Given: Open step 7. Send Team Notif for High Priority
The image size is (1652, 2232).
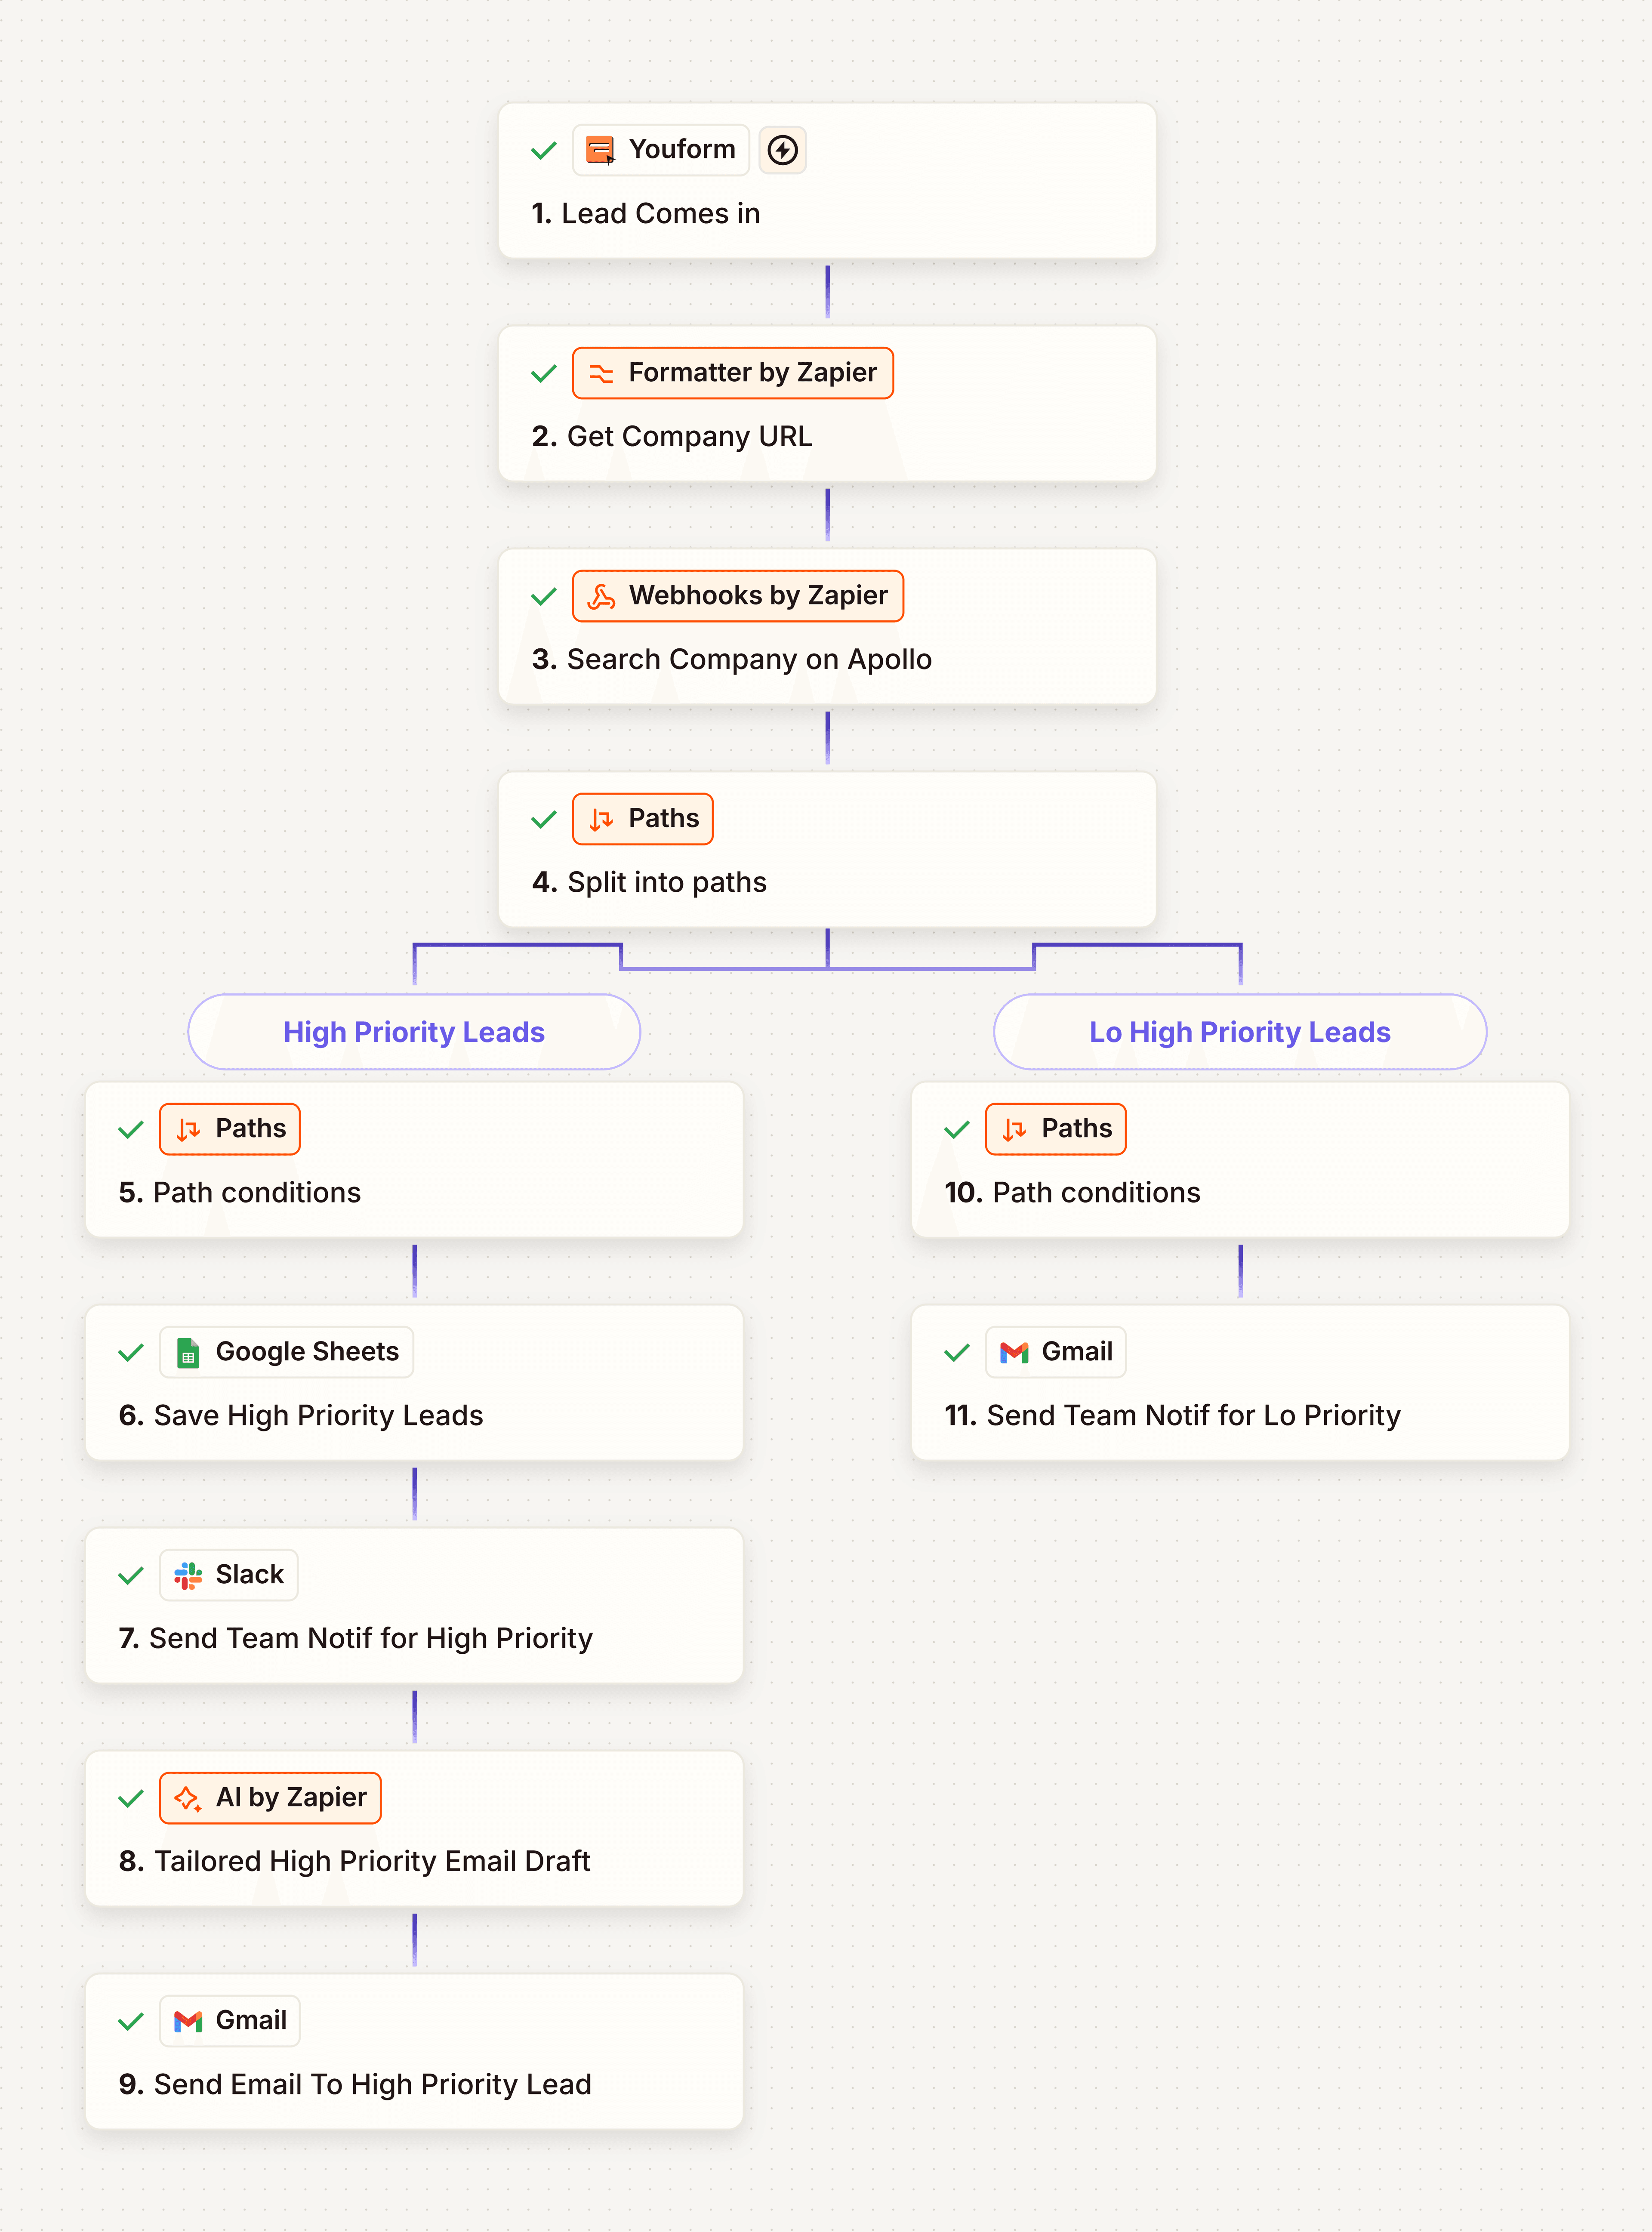Looking at the screenshot, I should pos(414,1605).
